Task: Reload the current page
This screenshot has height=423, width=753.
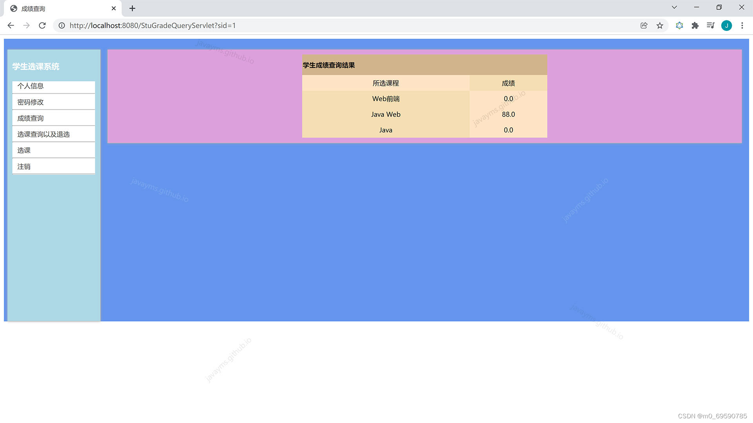Action: [42, 25]
